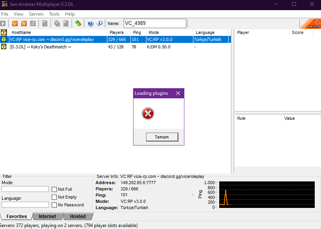
Task: Close the Loading plugins dialog
Action: click(x=178, y=93)
